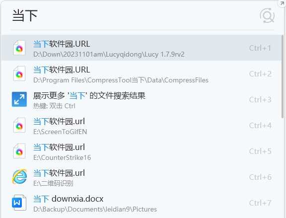Viewport: 286px width, 218px height.
Task: Click the Ctrl+1 shortcut label
Action: pyautogui.click(x=260, y=48)
